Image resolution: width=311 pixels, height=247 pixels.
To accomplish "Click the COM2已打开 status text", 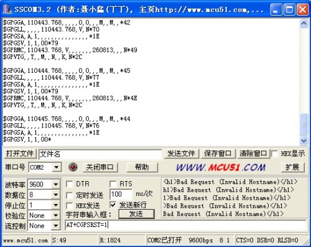I will [x=164, y=240].
